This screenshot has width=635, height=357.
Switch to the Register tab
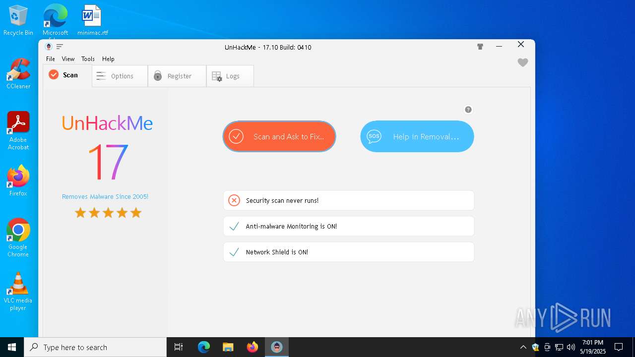pyautogui.click(x=177, y=76)
